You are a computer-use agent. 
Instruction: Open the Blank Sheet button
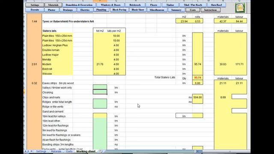click(138, 10)
